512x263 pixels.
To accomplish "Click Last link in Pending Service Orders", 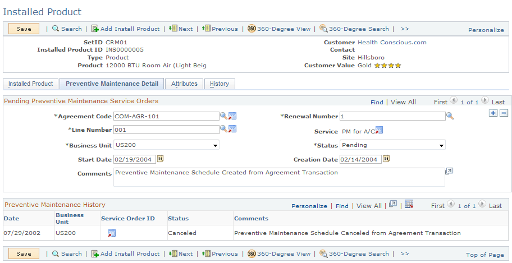I will pyautogui.click(x=499, y=102).
